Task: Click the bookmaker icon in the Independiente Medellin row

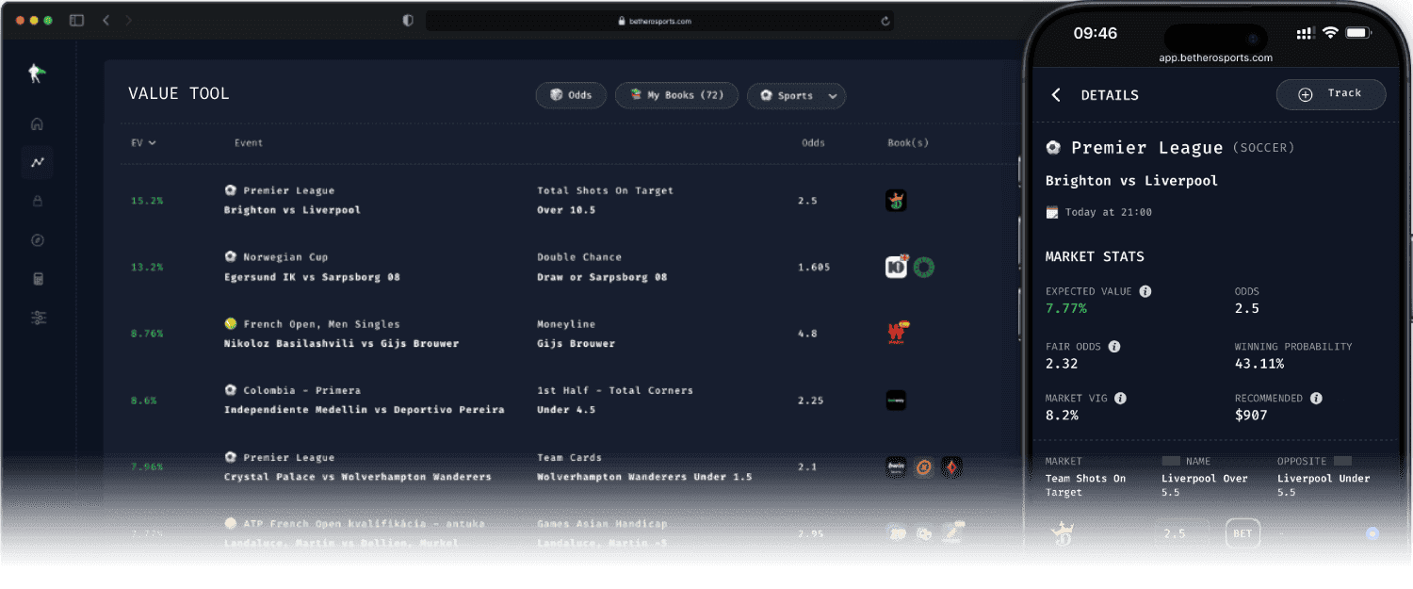Action: [896, 400]
